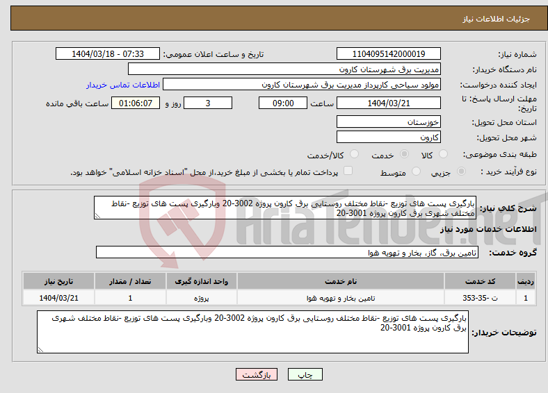The image size is (548, 393).
Task: Click the نوع فرآیند خرید label
Action: pyautogui.click(x=508, y=172)
